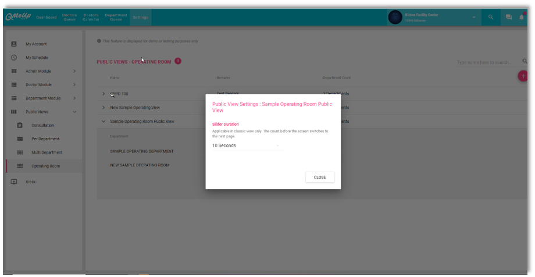Click the Kiosk icon in sidebar
The height and width of the screenshot is (277, 535).
pos(14,182)
